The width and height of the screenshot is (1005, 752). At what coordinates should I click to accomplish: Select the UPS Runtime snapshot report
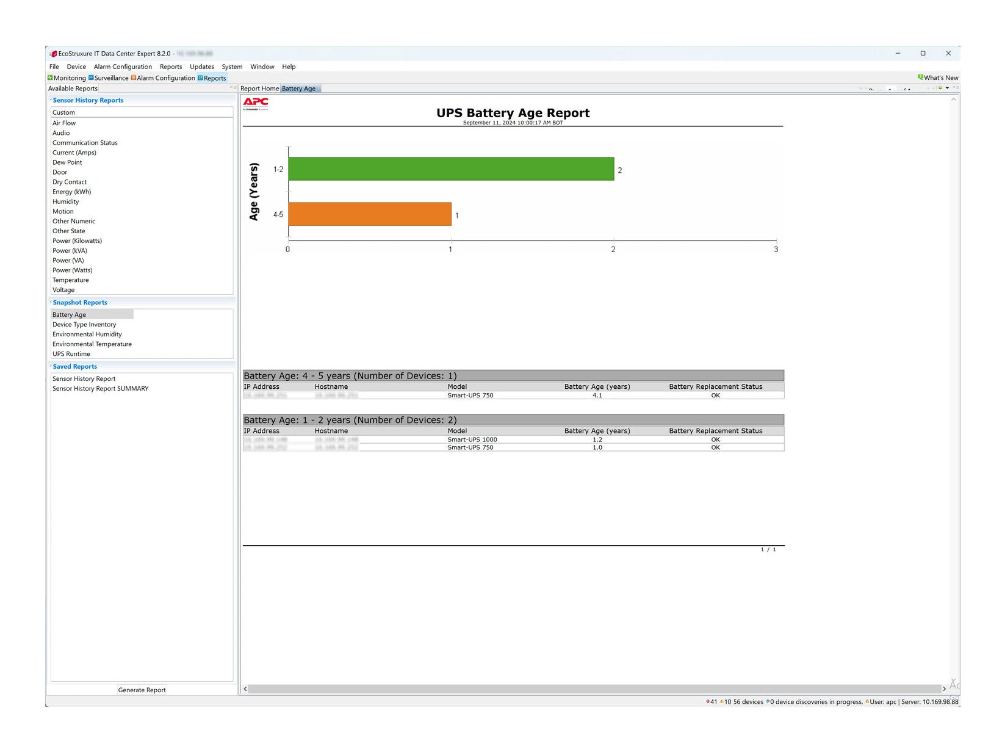[71, 354]
